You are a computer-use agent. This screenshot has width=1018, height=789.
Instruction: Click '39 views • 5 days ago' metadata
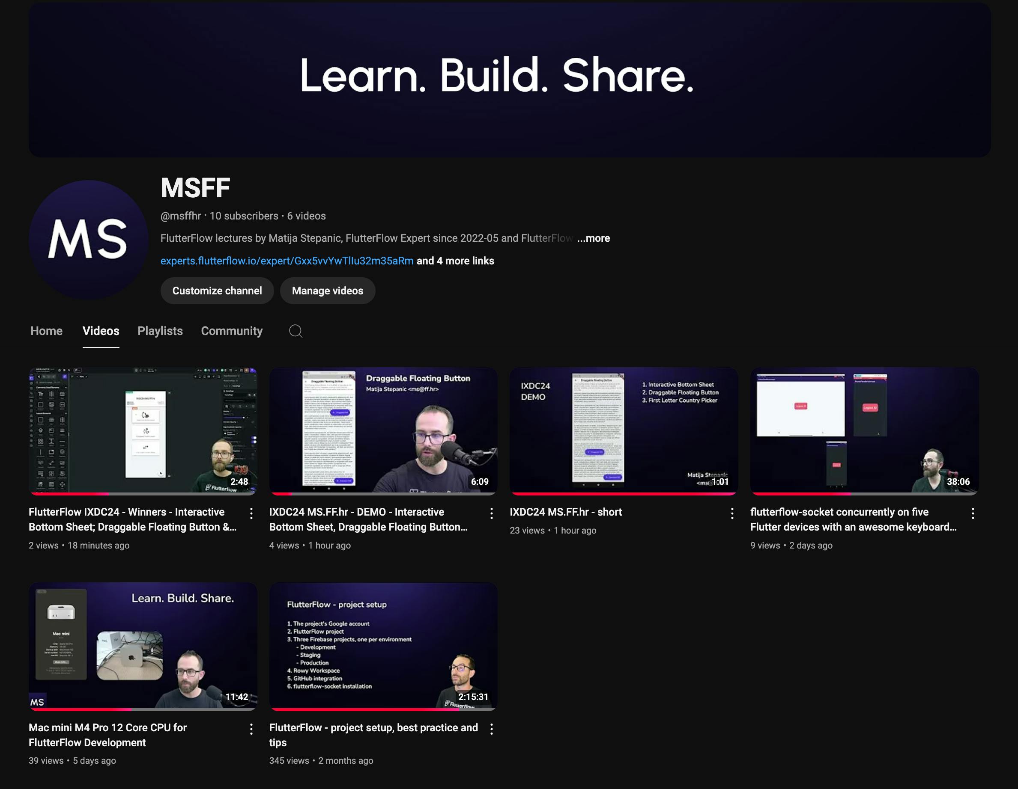[72, 760]
